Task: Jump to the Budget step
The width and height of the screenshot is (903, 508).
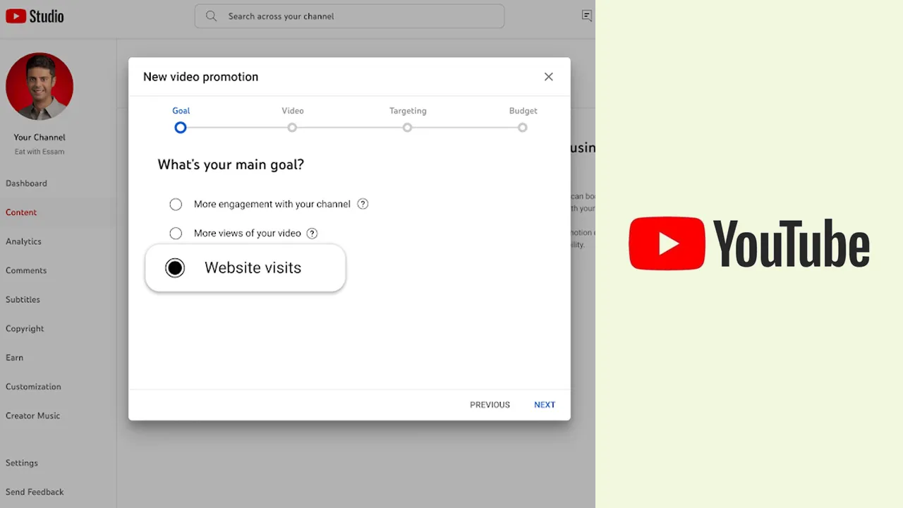Action: 522,128
